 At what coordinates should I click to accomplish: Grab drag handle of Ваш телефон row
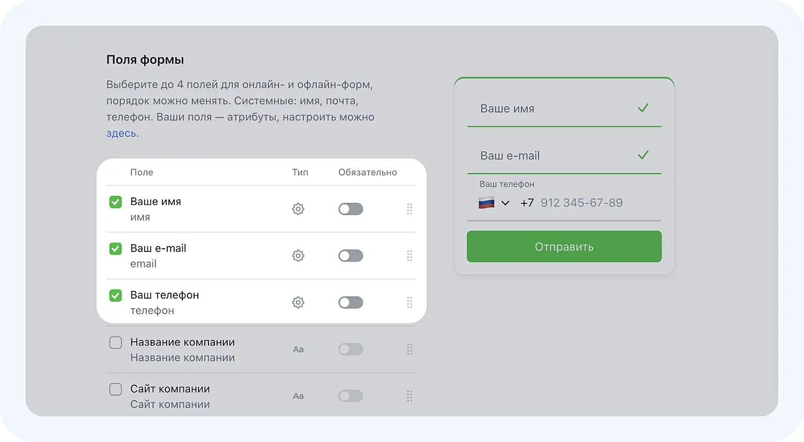[x=410, y=302]
